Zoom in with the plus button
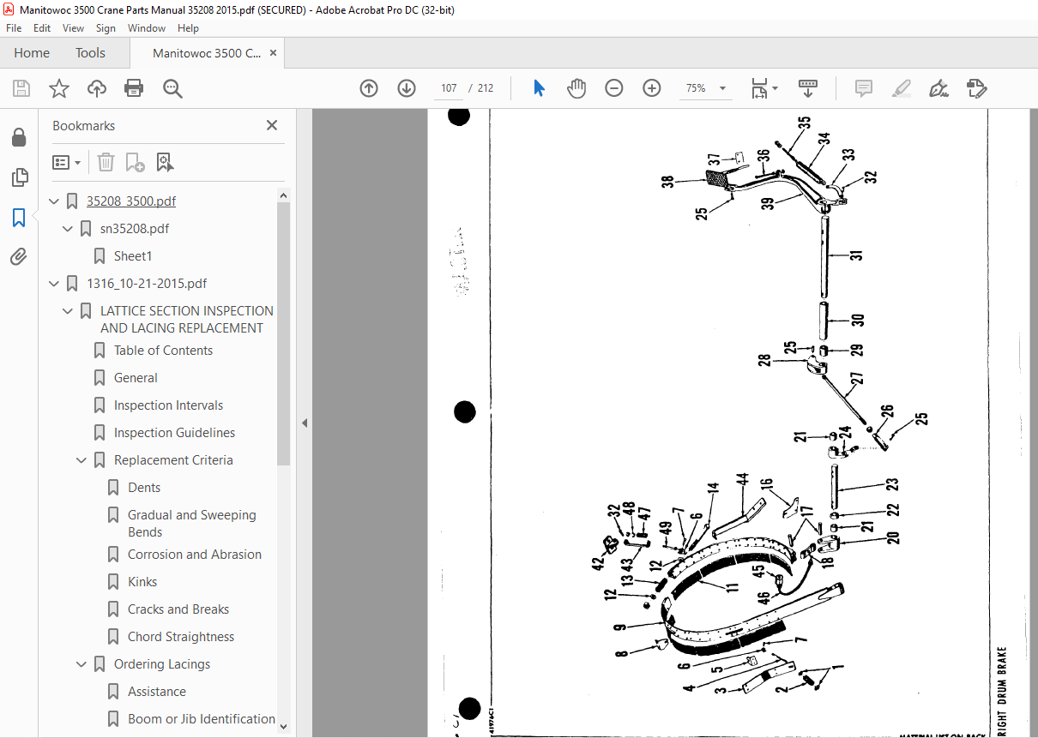This screenshot has height=738, width=1038. pos(652,88)
